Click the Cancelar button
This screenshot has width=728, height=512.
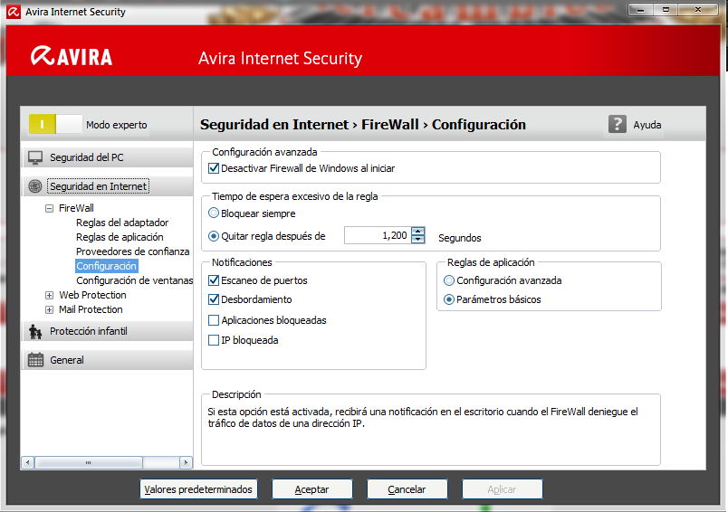tap(407, 489)
